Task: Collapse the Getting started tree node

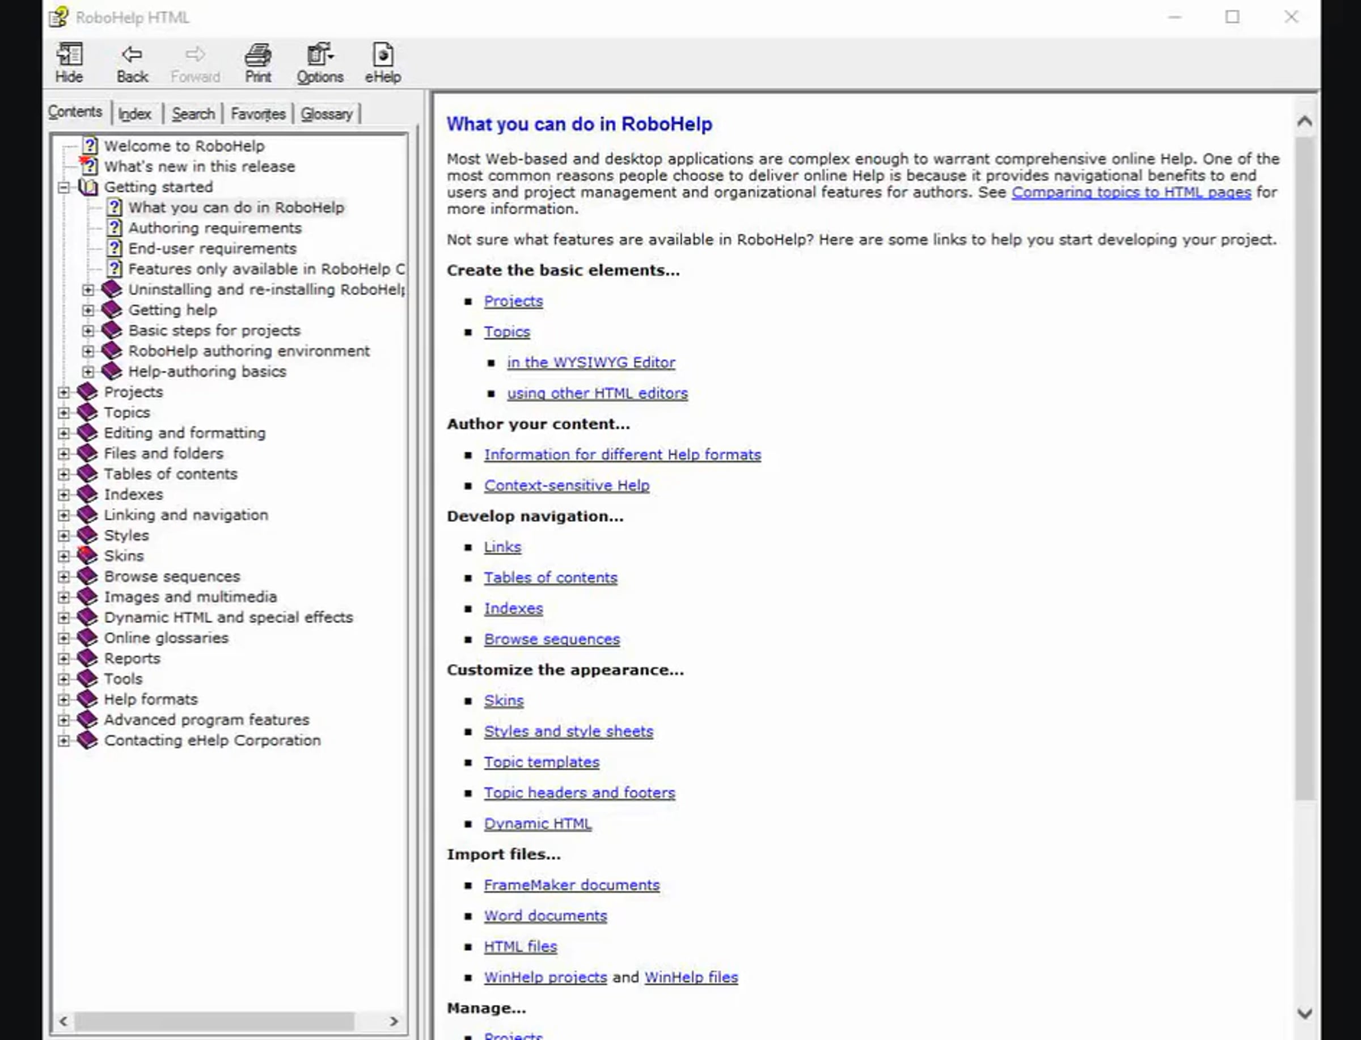Action: click(x=64, y=187)
